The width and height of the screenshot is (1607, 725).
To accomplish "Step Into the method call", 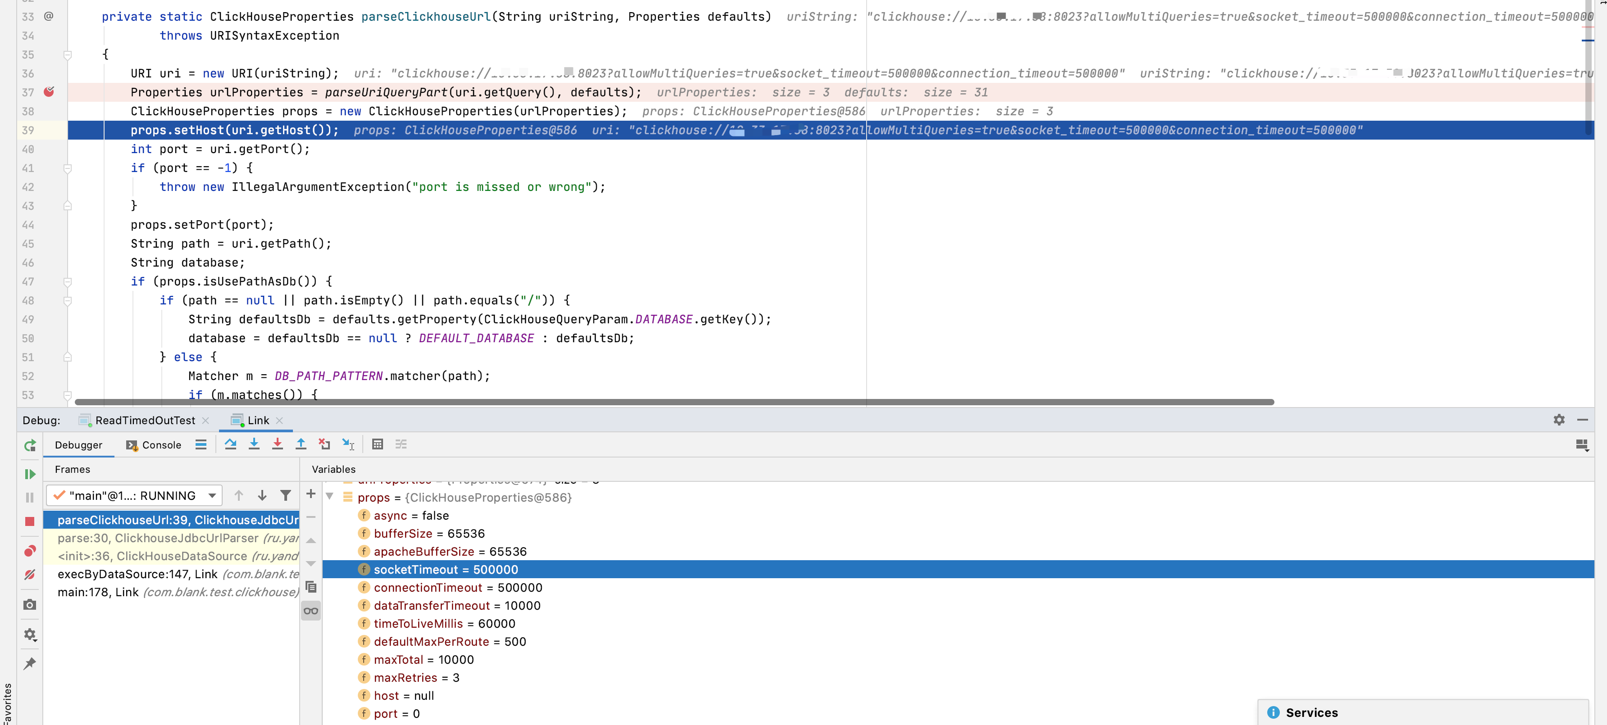I will 254,444.
